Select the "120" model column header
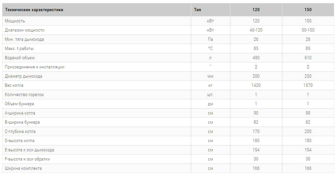Viewport: 336px width, 176px height. point(256,10)
